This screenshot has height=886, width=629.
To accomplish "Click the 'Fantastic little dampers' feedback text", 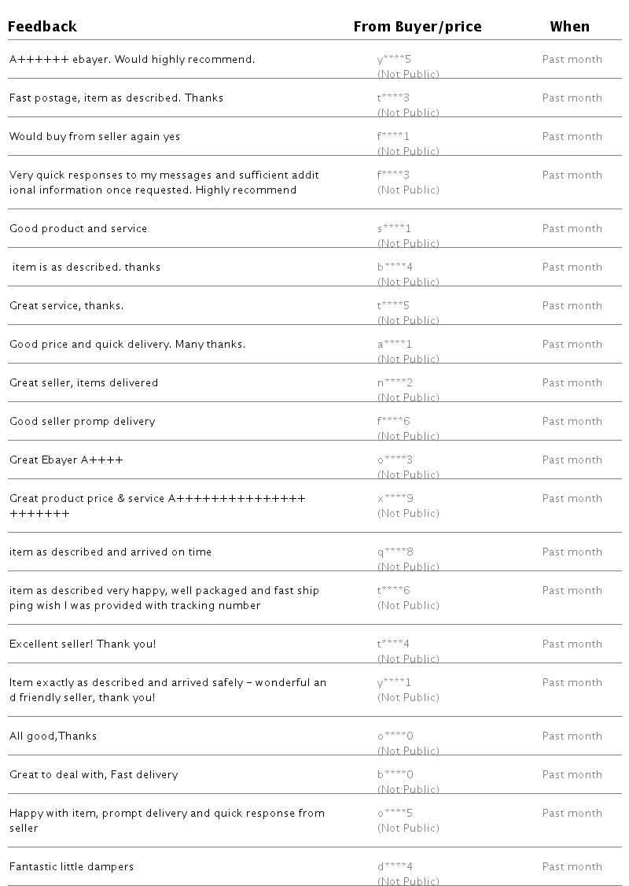I will point(72,867).
